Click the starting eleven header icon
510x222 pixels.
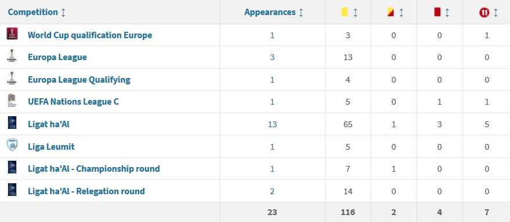484,12
